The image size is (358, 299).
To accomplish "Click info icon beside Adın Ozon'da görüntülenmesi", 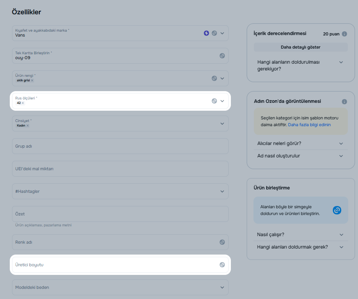I will pyautogui.click(x=344, y=102).
